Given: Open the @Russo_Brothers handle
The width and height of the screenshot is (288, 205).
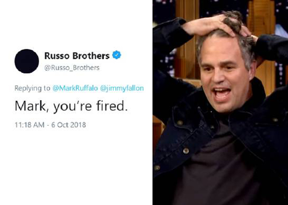Looking at the screenshot, I should [x=72, y=68].
